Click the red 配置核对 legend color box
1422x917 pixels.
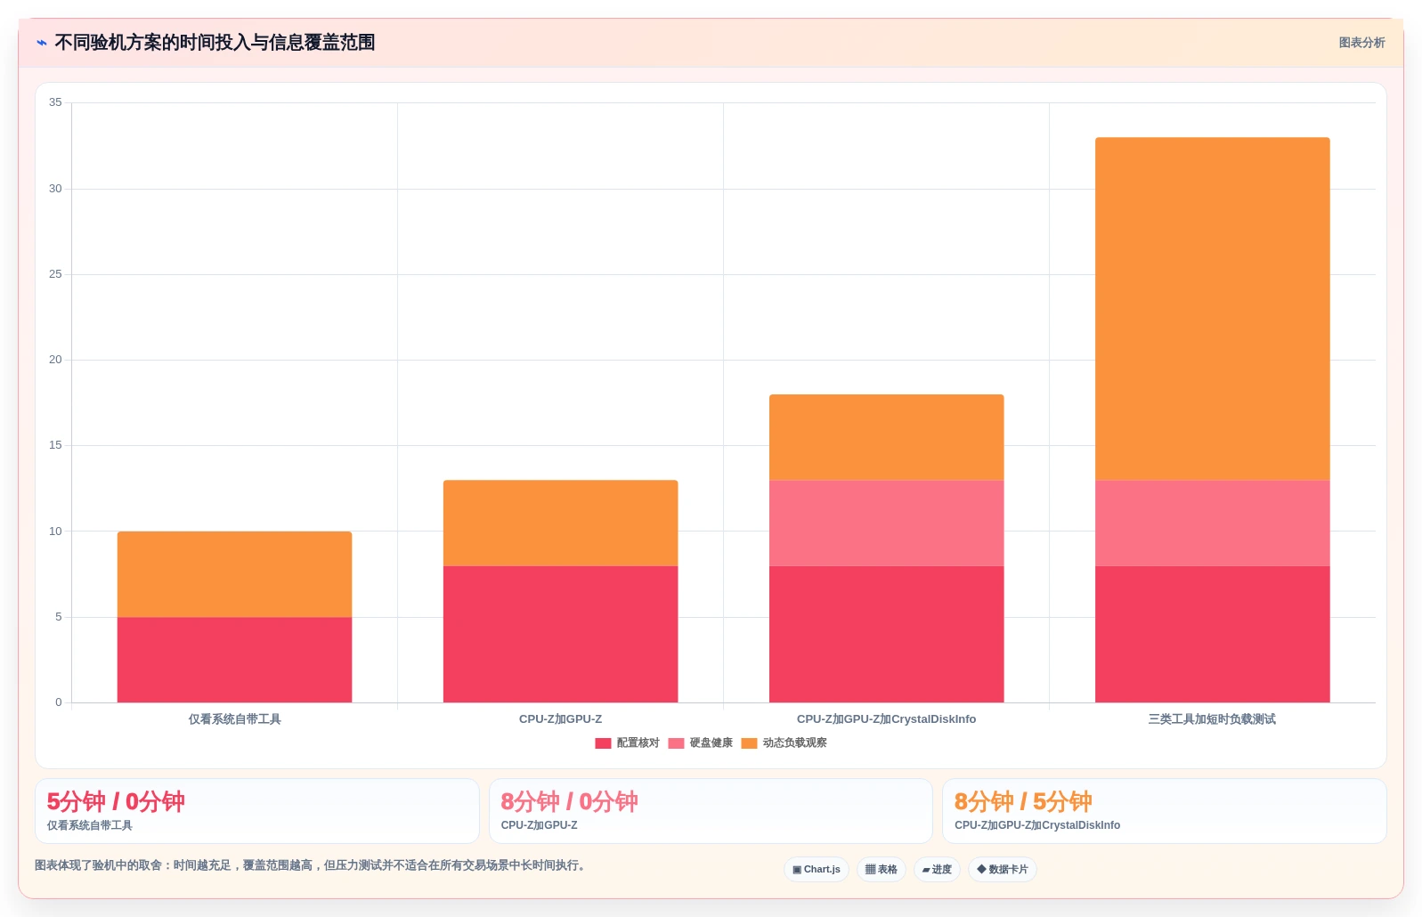603,743
